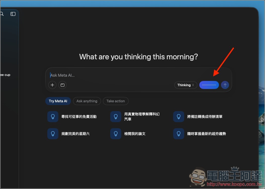This screenshot has width=265, height=189.
Task: Click the blue dotted voice button
Action: coord(209,85)
